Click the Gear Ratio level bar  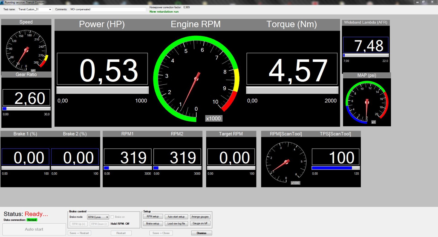pos(26,108)
